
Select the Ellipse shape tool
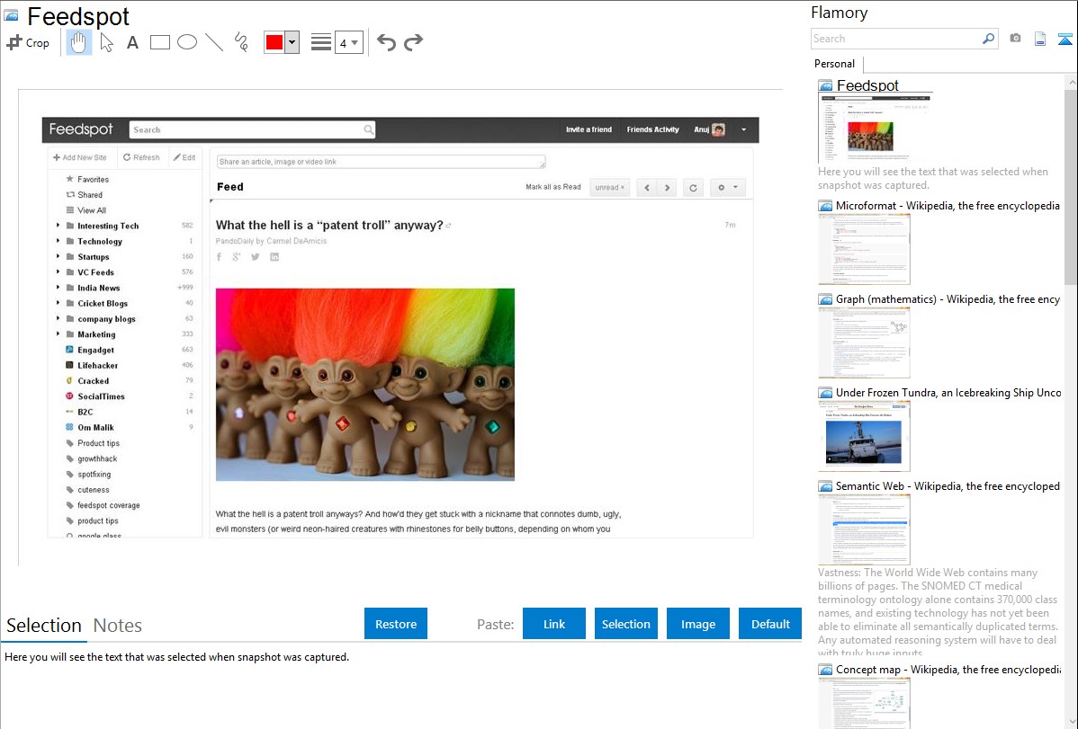(x=187, y=42)
